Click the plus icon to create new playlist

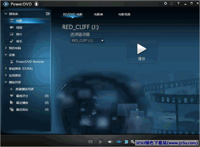coord(11,89)
